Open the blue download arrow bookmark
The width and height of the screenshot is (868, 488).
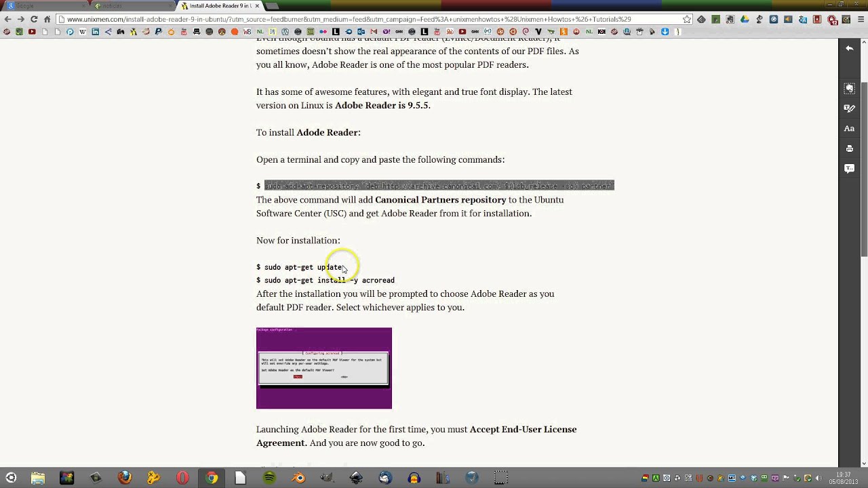(665, 31)
